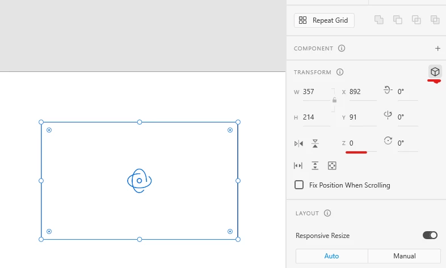Click the Y rotation icon
Screen dimensions: 446x268
(388, 115)
